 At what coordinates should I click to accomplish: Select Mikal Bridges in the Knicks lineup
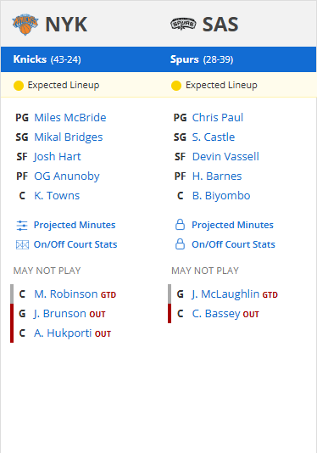click(69, 137)
